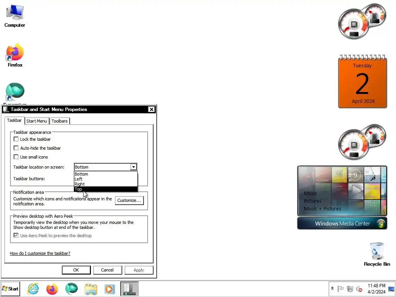Viewport: 396px width, 297px height.
Task: Switch to the Start Menu tab
Action: (x=37, y=121)
